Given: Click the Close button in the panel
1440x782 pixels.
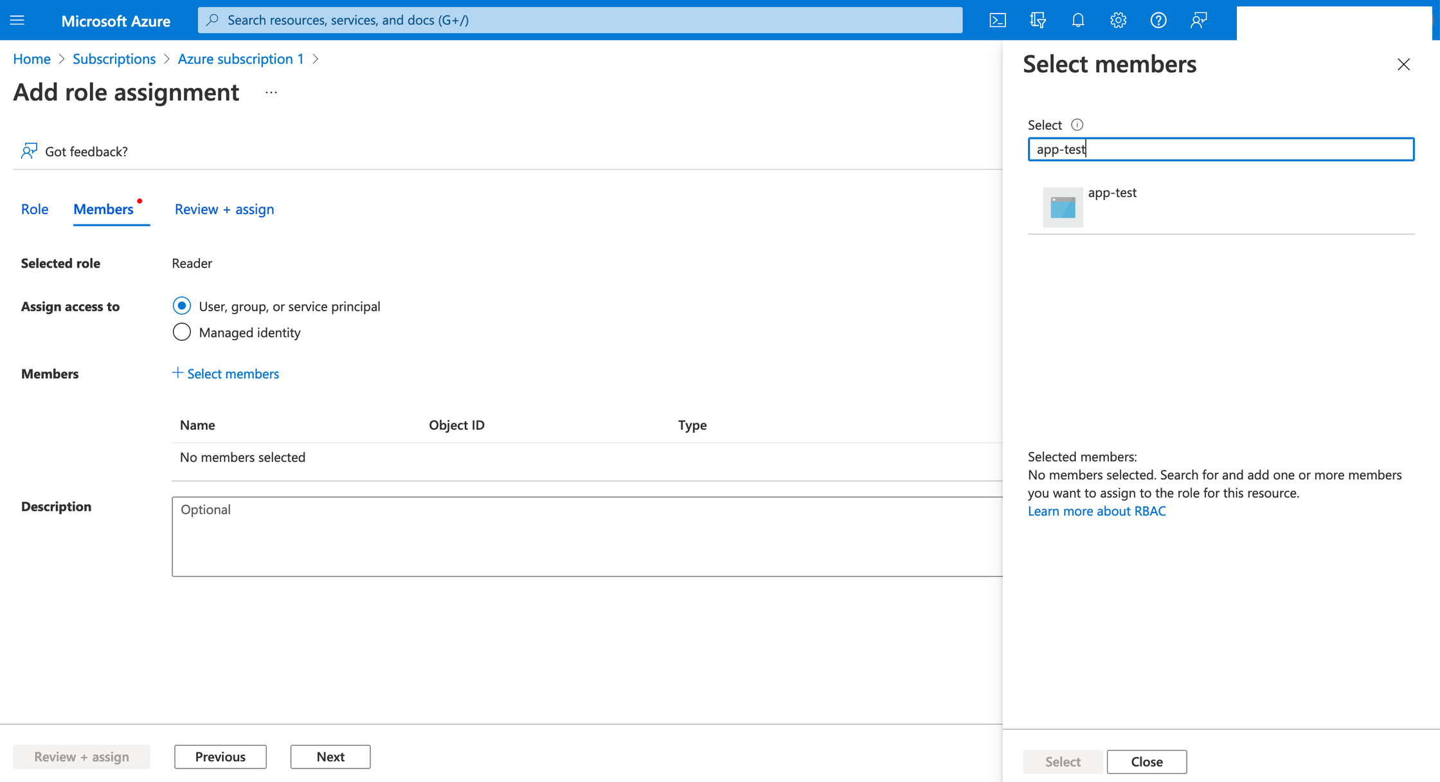Looking at the screenshot, I should point(1147,761).
